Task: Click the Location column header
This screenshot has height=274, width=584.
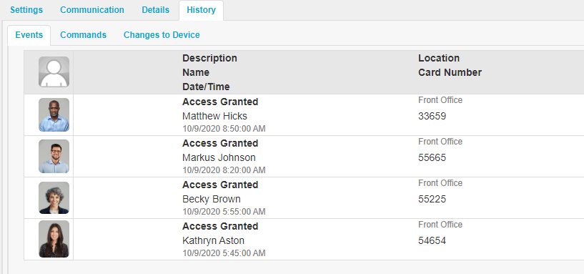Action: (x=439, y=58)
